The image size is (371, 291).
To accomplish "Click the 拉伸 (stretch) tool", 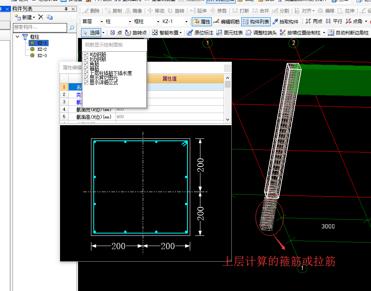I will (346, 11).
